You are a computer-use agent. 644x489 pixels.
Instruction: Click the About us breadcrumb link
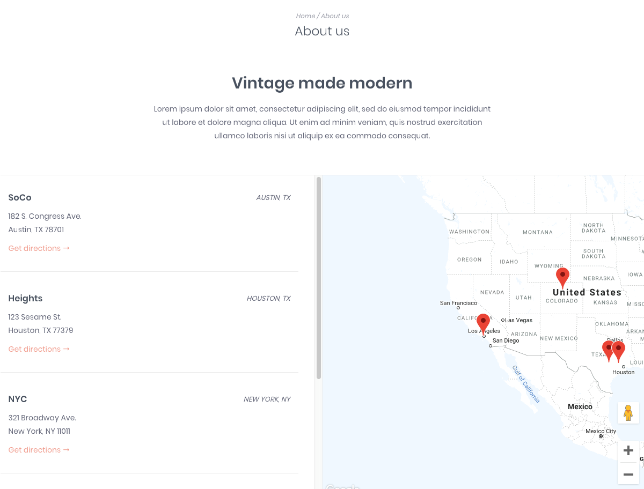335,16
